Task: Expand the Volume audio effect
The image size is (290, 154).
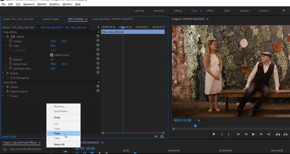Action: [3, 87]
